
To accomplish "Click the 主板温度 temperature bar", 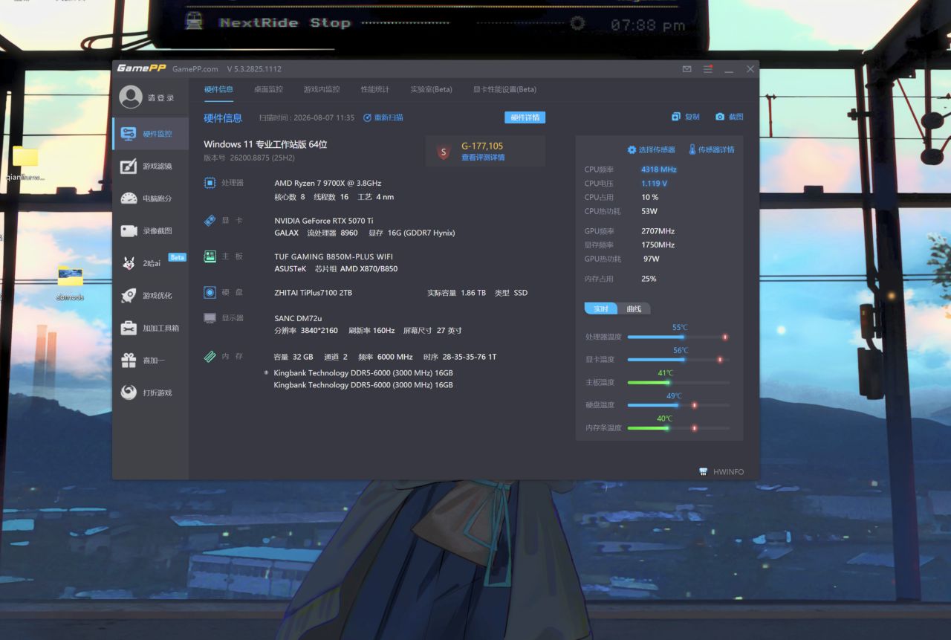I will pos(678,383).
